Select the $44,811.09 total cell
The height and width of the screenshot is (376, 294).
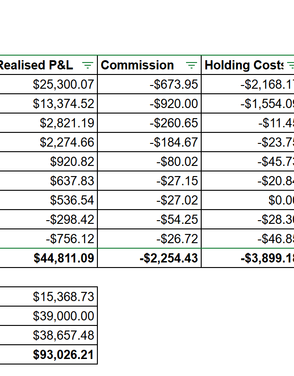[49, 258]
